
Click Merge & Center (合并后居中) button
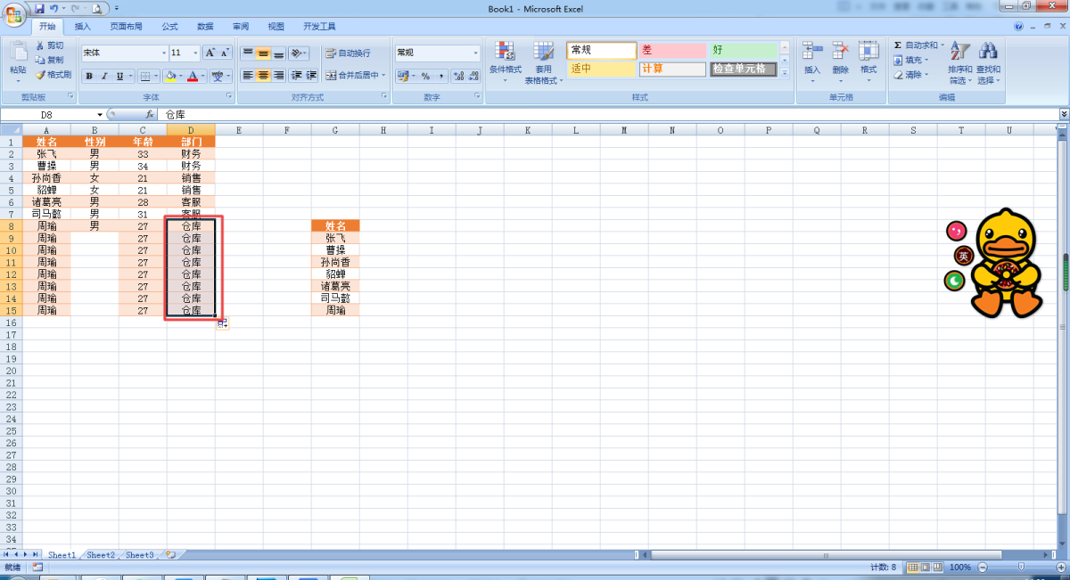pyautogui.click(x=353, y=76)
